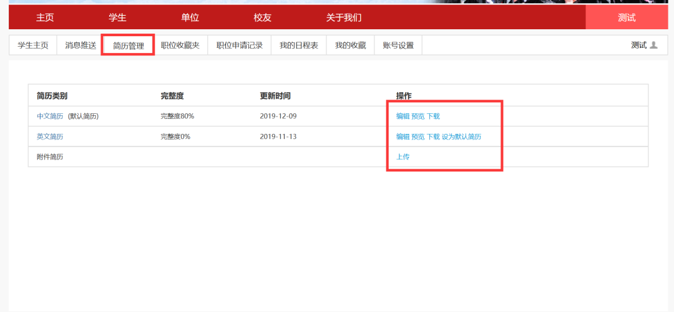The image size is (674, 312).
Task: Open the 中文简历 resume link
Action: [50, 116]
